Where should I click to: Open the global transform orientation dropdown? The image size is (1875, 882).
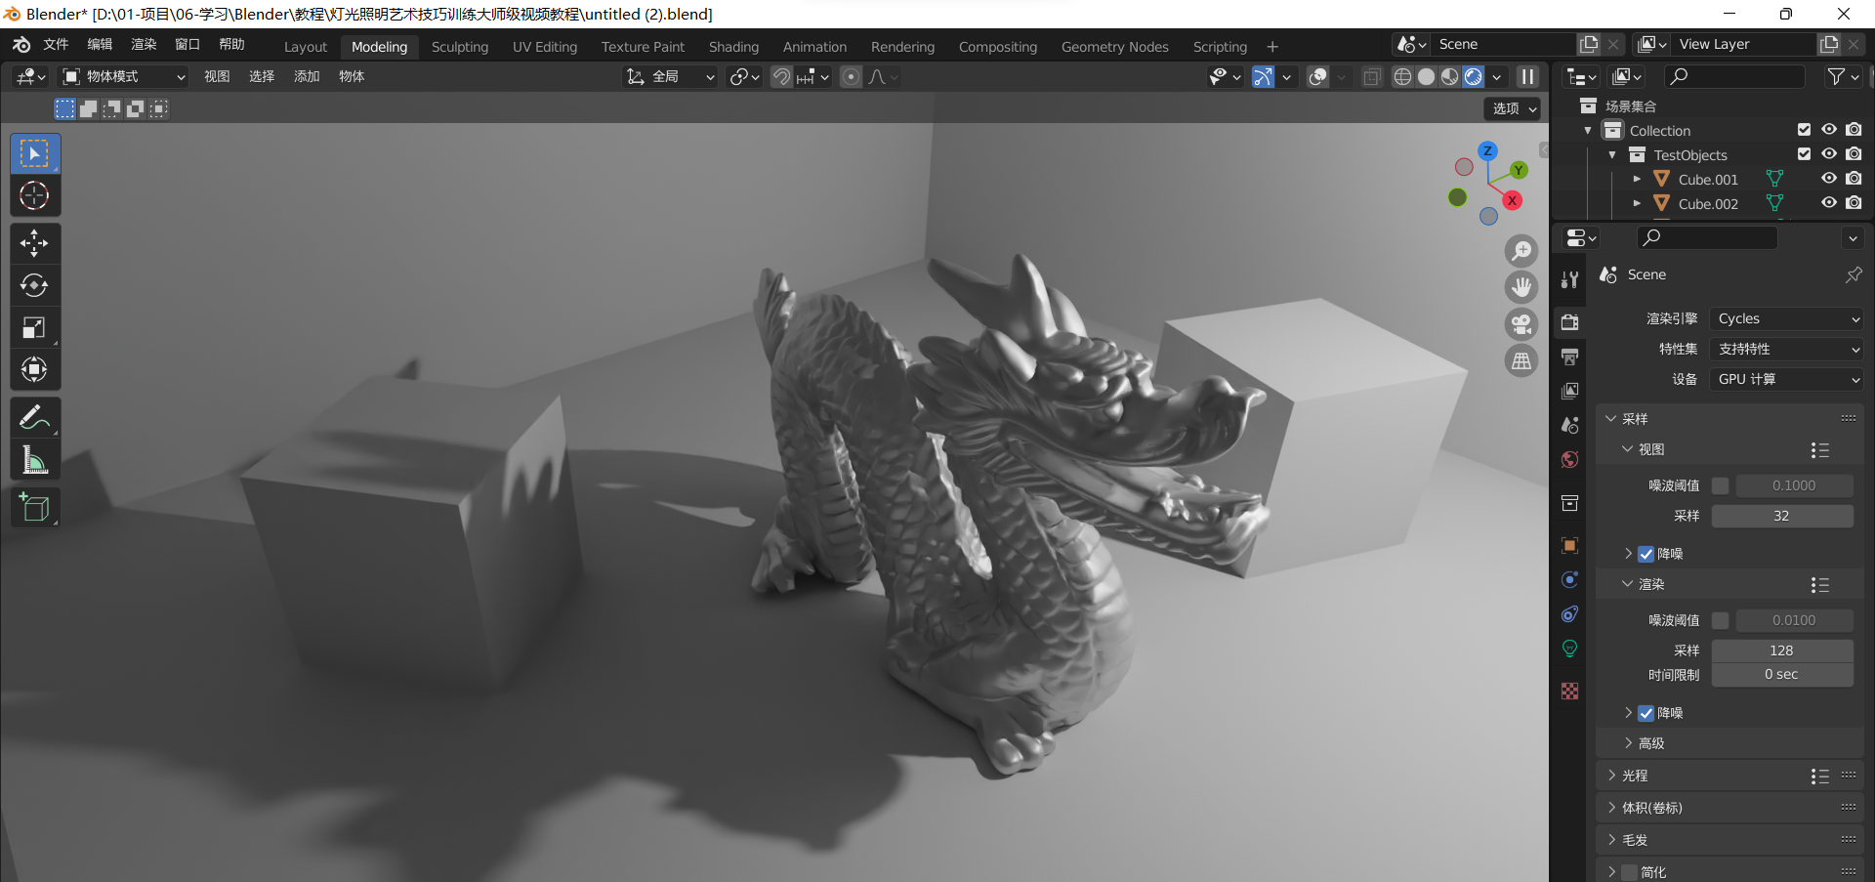671,76
